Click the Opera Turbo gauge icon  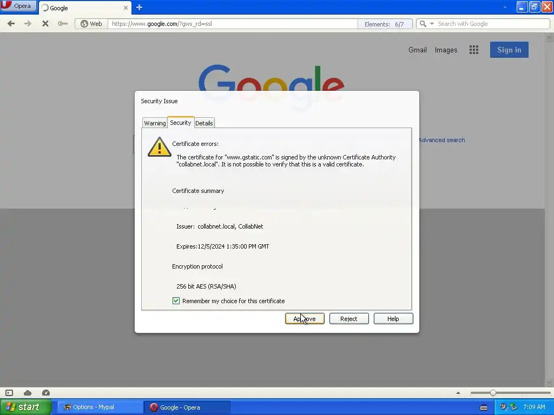tap(46, 393)
